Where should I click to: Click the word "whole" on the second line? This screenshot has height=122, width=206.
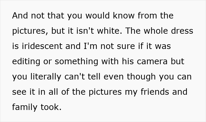[x=156, y=31]
